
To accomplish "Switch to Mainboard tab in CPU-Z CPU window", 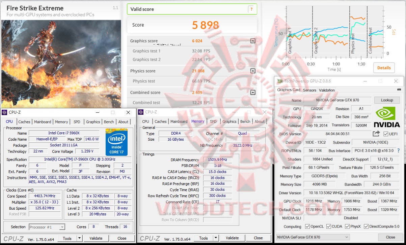I will point(43,122).
